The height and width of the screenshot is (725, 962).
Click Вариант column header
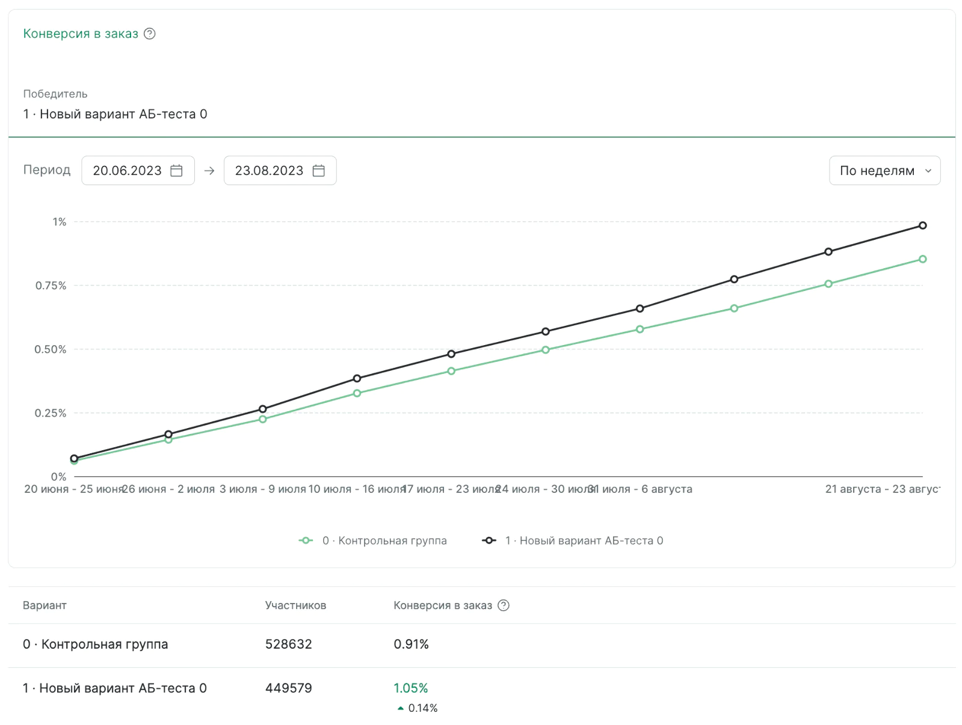45,605
